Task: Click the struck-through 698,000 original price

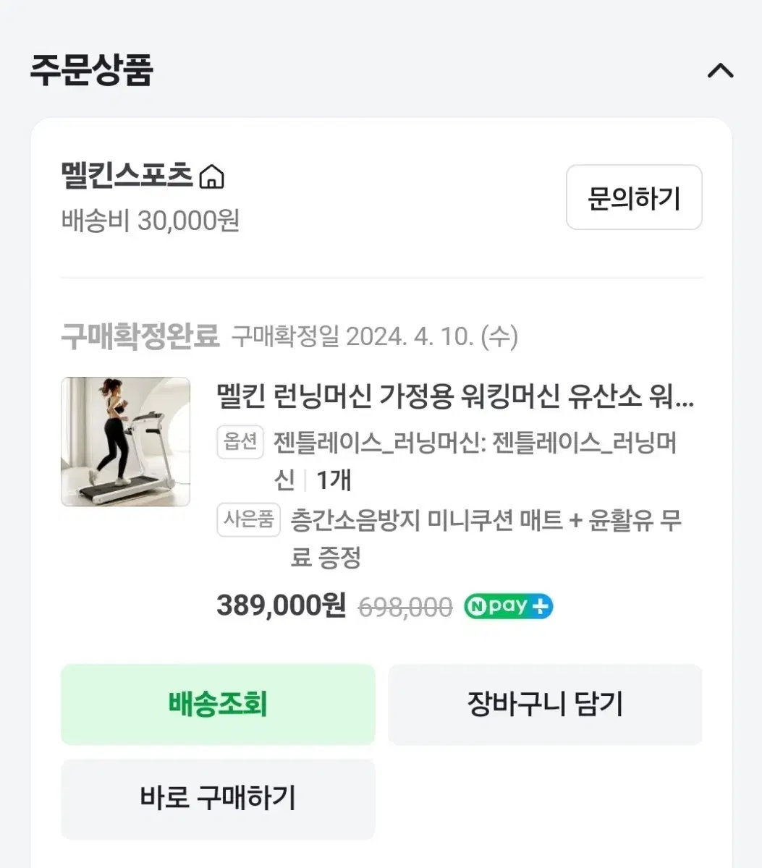Action: tap(406, 607)
